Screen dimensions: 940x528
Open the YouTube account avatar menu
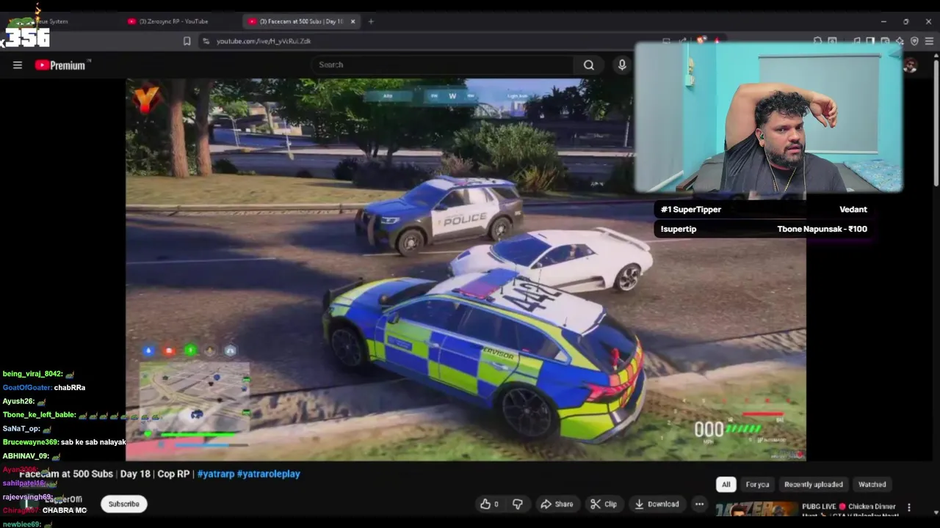[x=910, y=65]
